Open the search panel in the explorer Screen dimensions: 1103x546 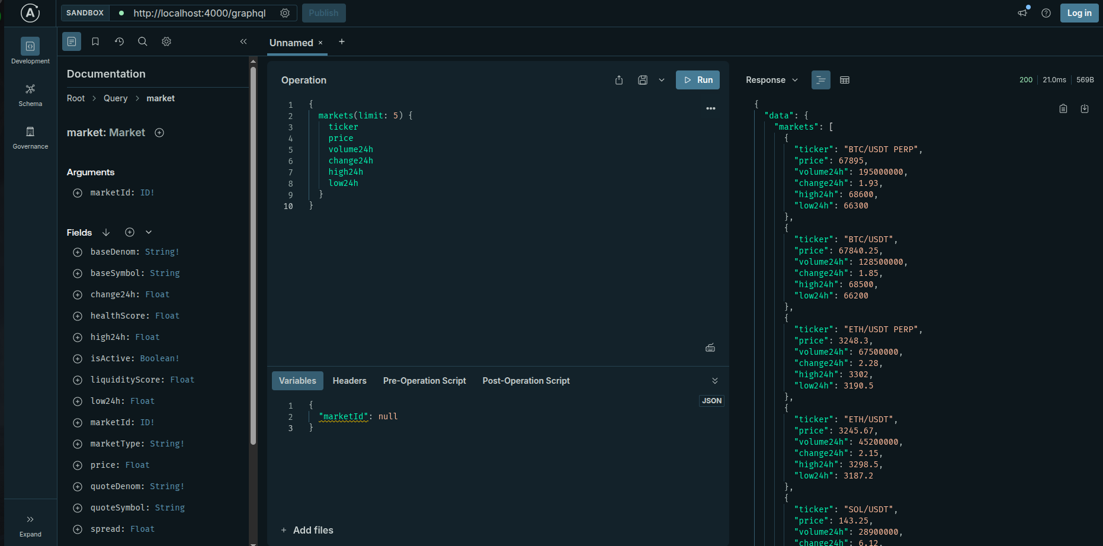click(x=142, y=41)
